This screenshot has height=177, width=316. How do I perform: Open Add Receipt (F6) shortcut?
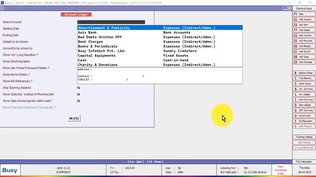tap(304, 46)
